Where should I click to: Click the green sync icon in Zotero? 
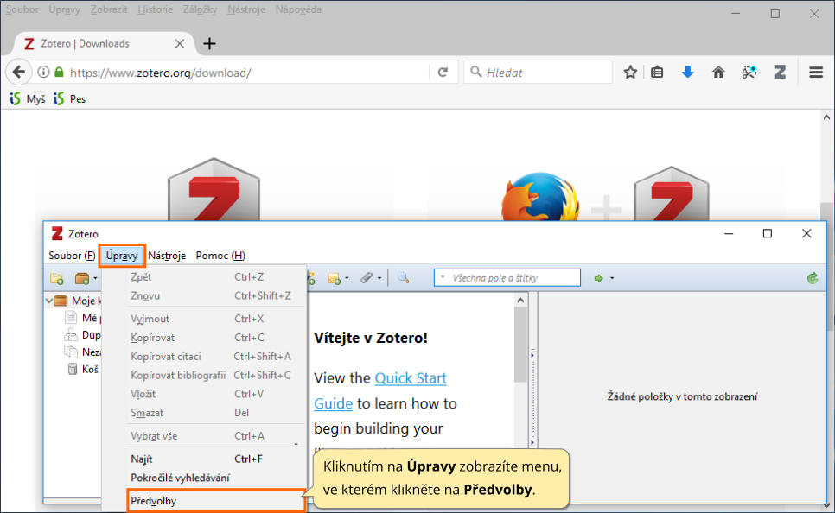813,278
